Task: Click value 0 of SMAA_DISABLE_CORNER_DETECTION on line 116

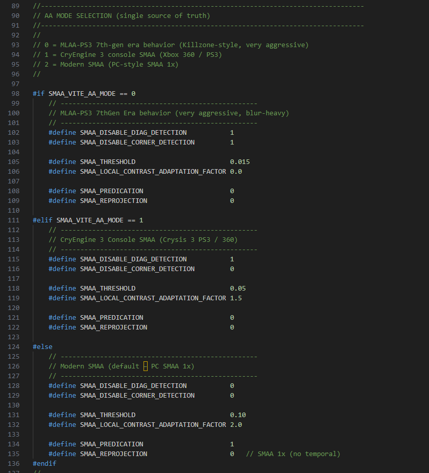Action: 232,269
